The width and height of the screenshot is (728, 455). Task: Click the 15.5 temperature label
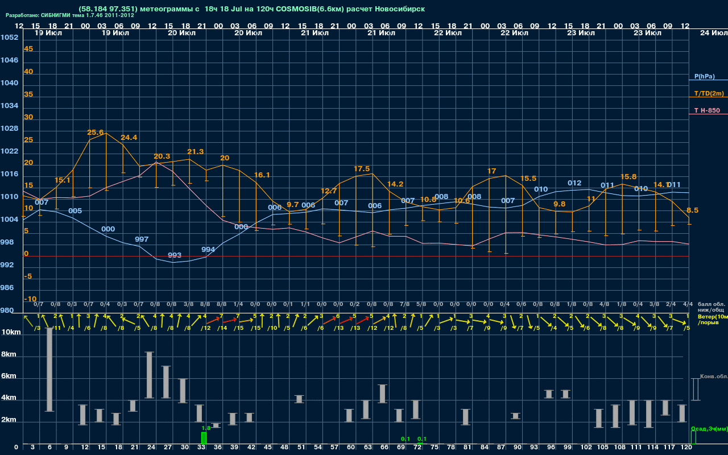click(x=528, y=179)
